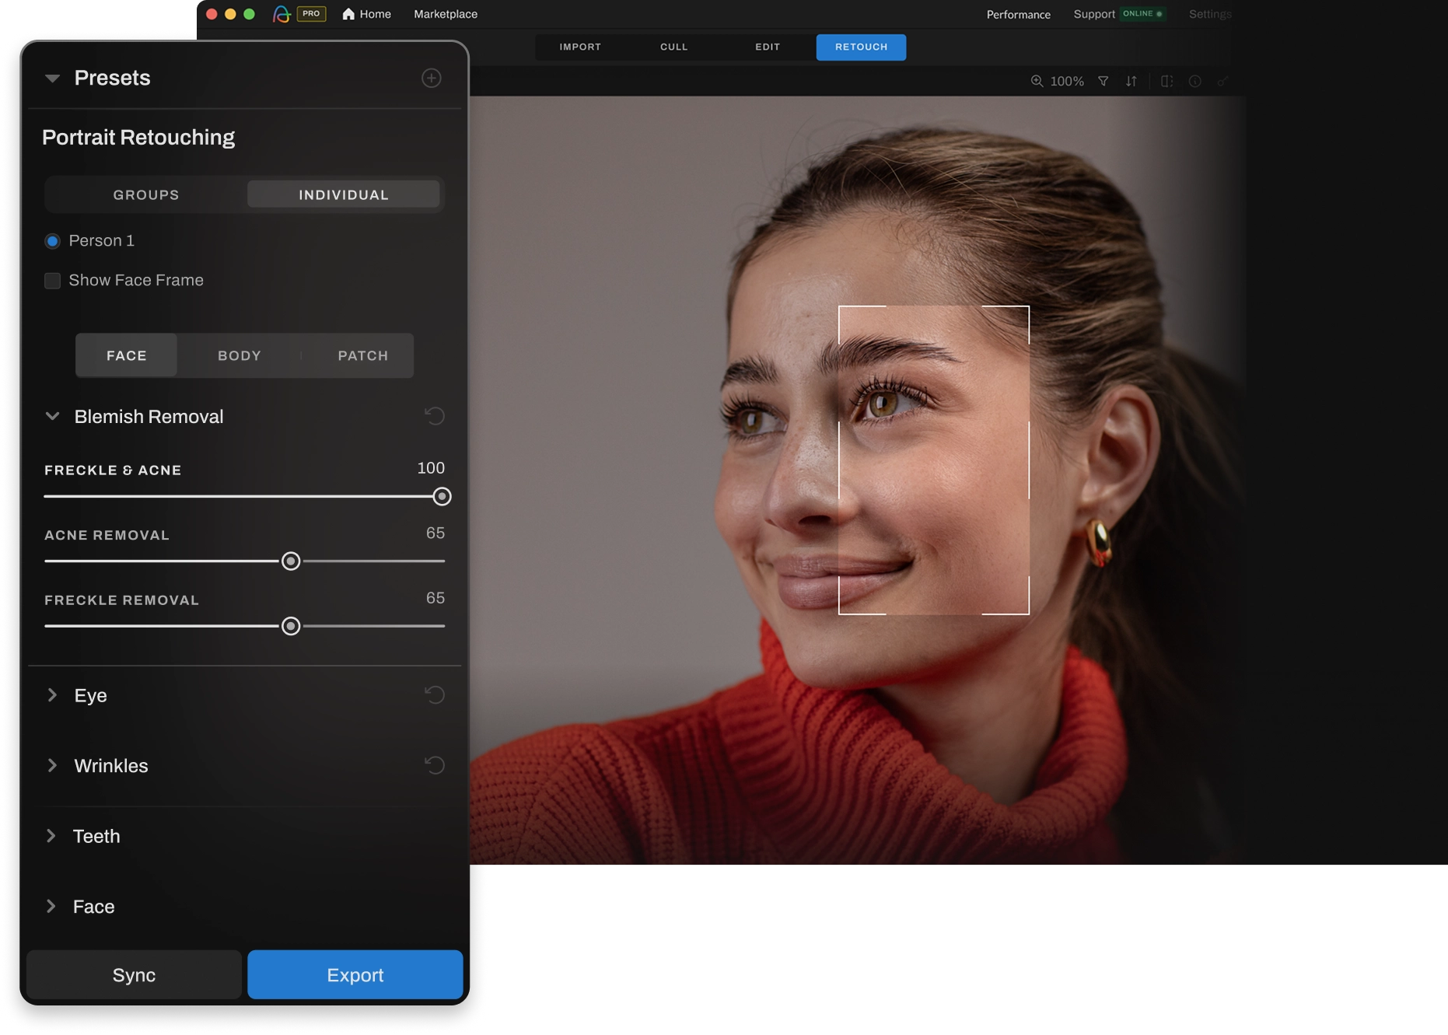
Task: Select the Person 1 radio button
Action: coord(52,241)
